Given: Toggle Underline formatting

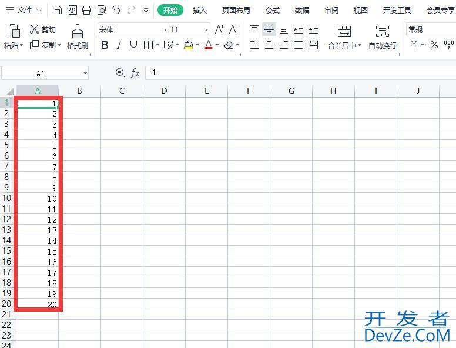Looking at the screenshot, I should click(x=133, y=45).
